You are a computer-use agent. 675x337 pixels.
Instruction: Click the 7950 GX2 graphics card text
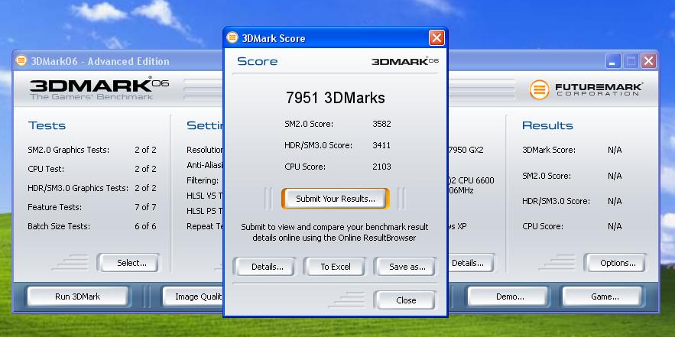[x=466, y=151]
